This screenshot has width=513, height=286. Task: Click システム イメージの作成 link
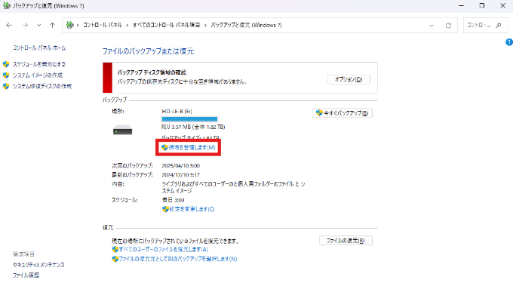tap(38, 75)
